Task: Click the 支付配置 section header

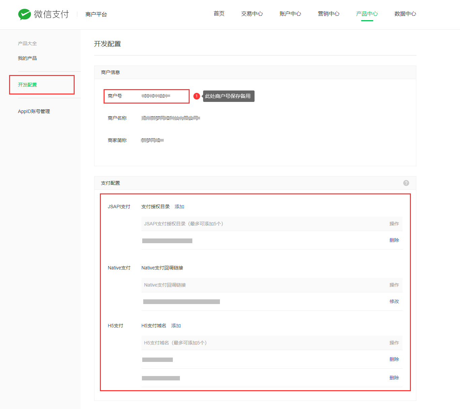Action: 110,183
